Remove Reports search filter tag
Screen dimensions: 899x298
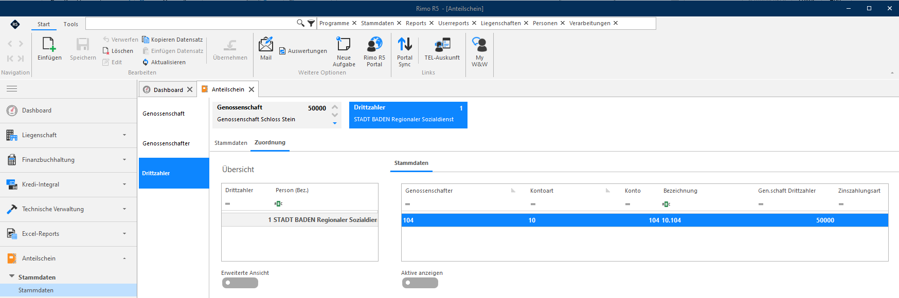[x=431, y=23]
